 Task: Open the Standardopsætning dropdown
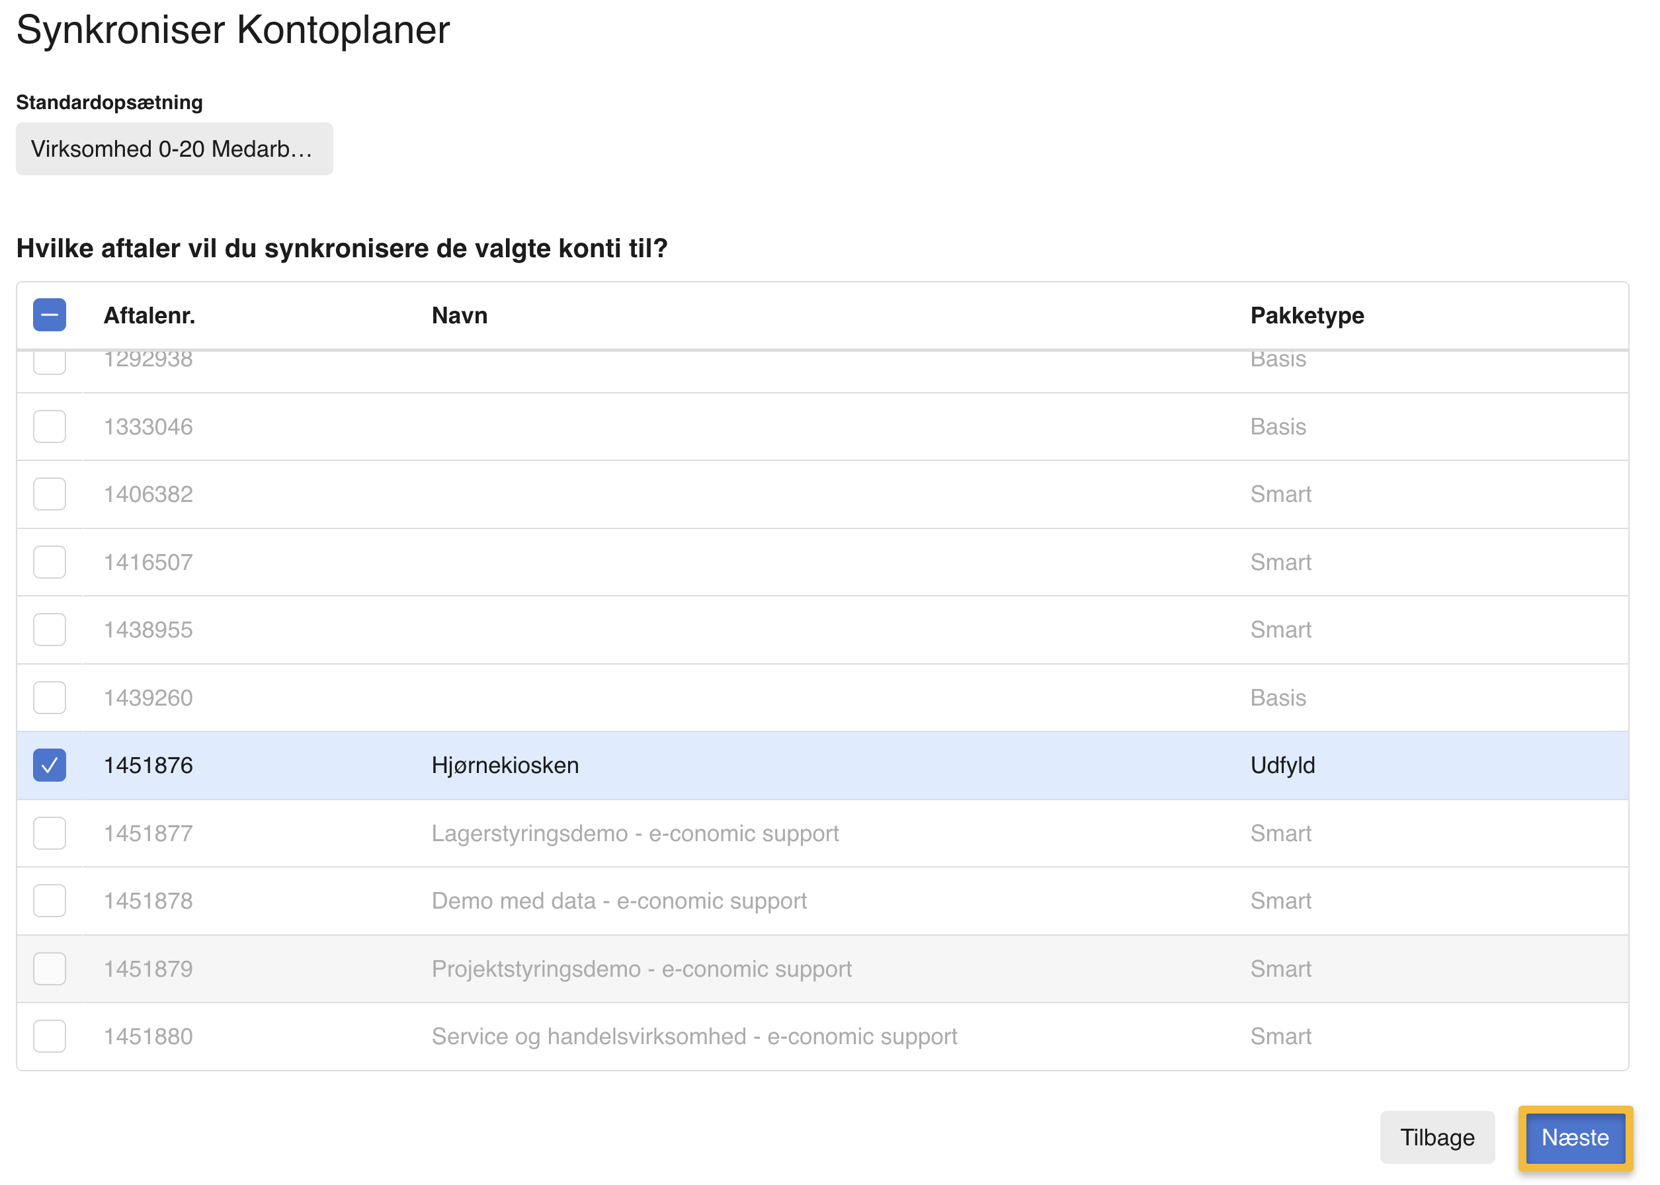point(175,149)
